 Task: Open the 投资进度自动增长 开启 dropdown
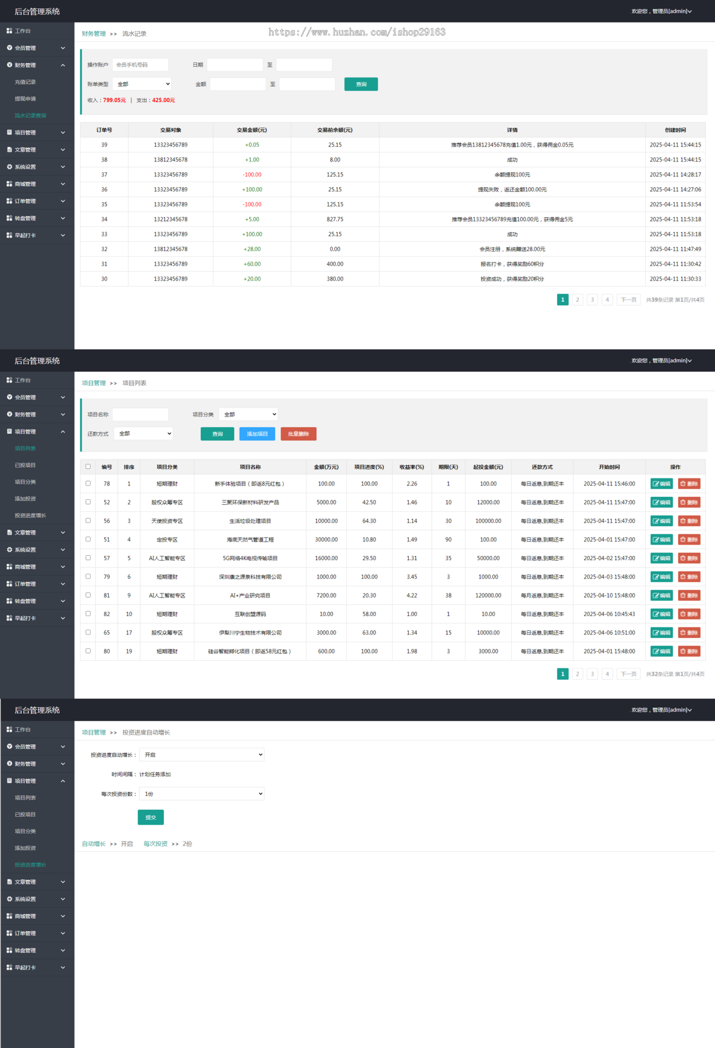click(x=201, y=755)
